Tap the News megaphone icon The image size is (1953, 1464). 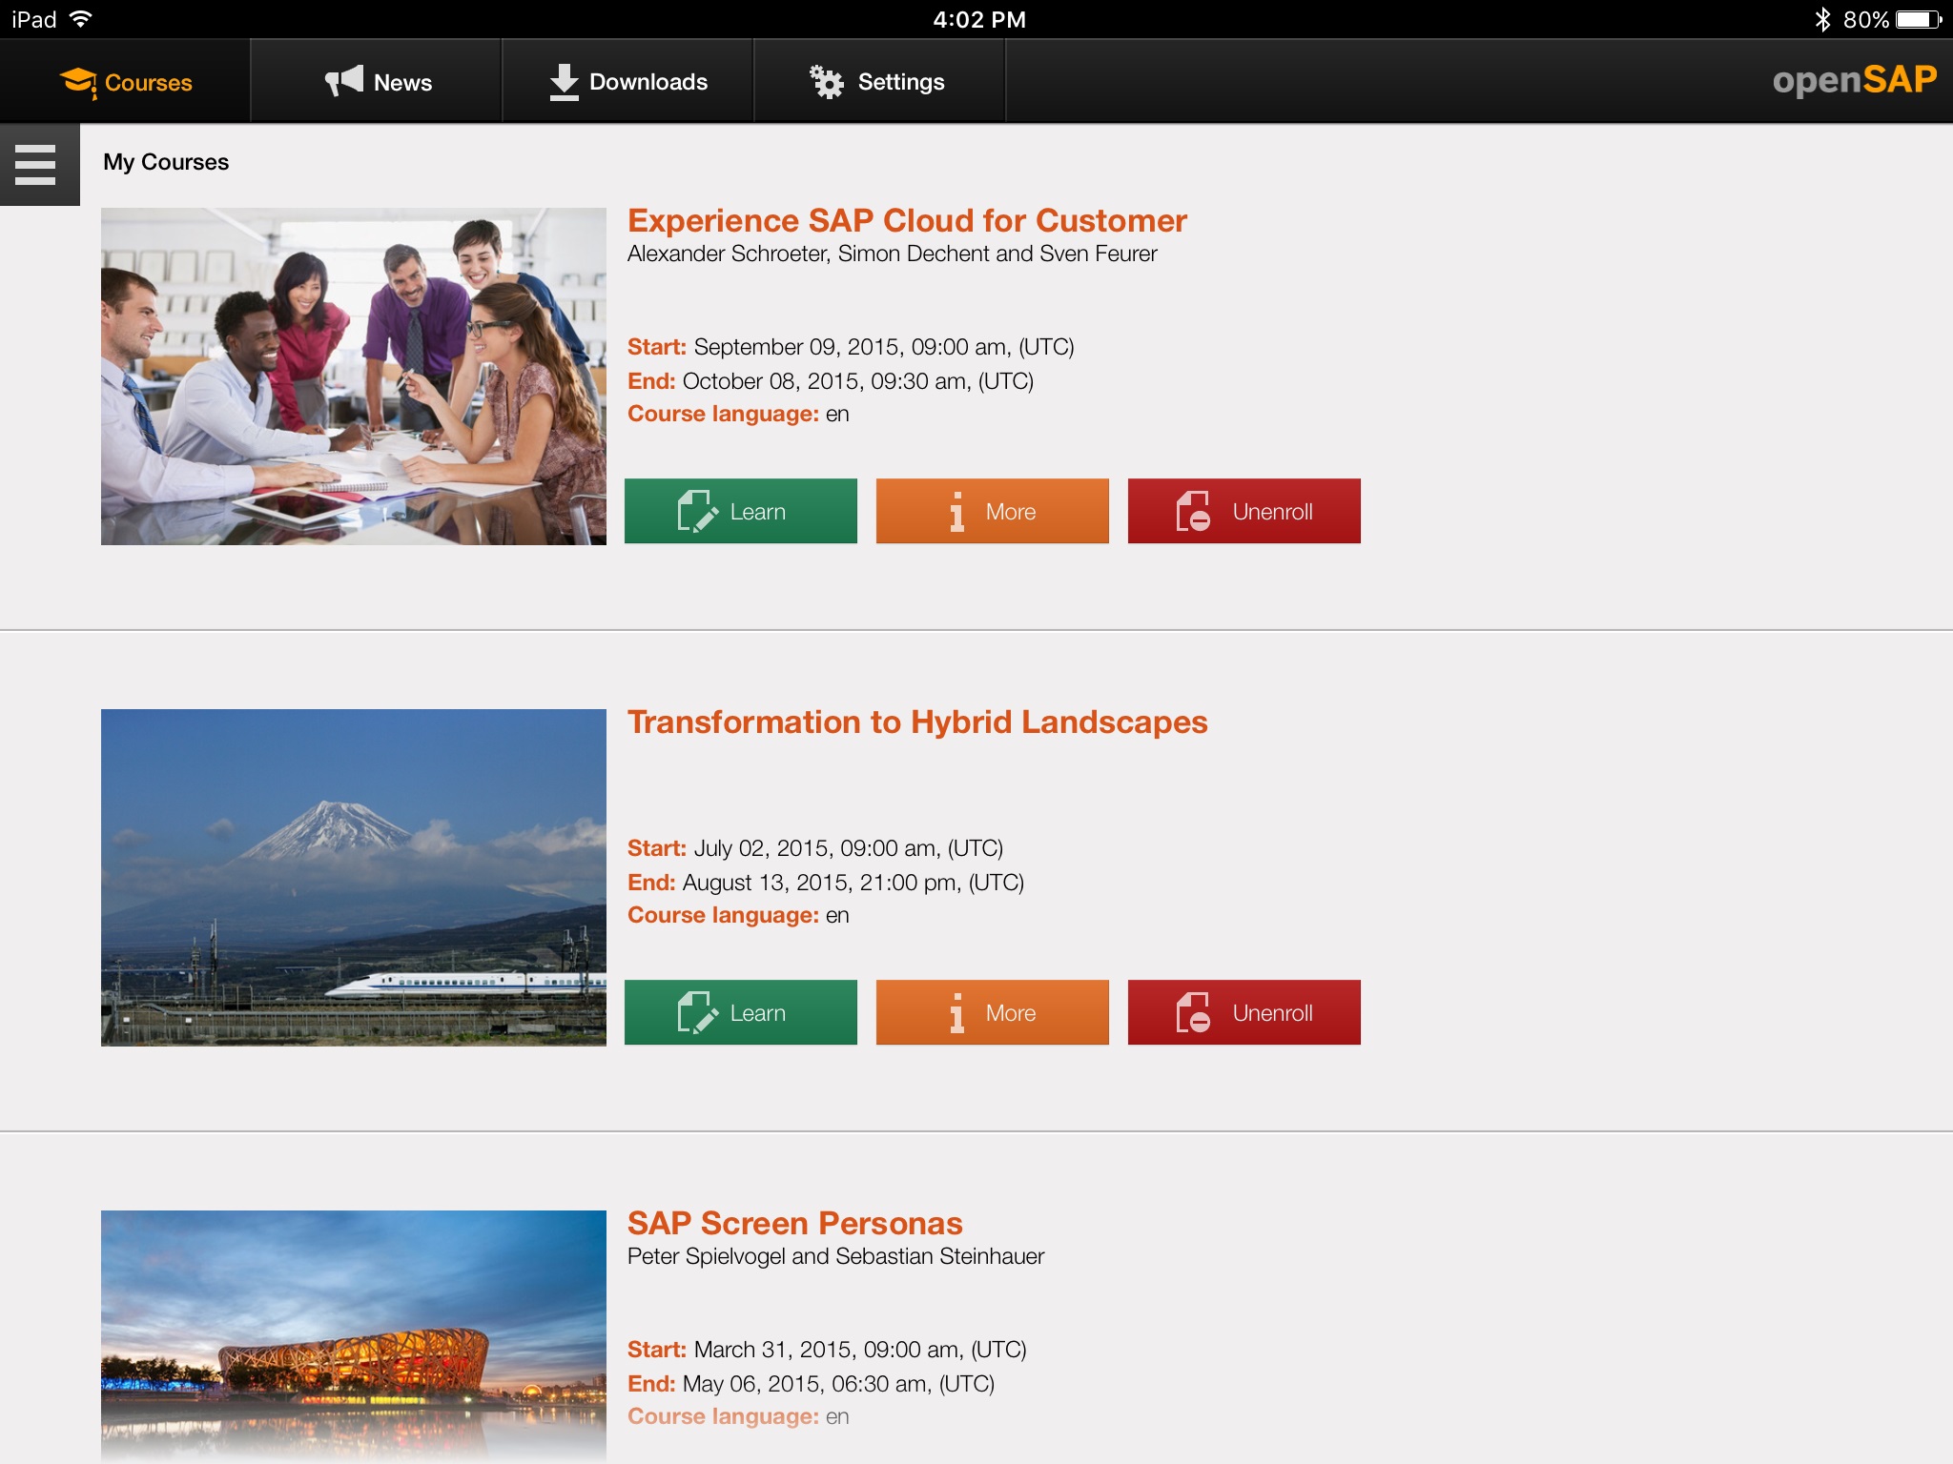(344, 81)
